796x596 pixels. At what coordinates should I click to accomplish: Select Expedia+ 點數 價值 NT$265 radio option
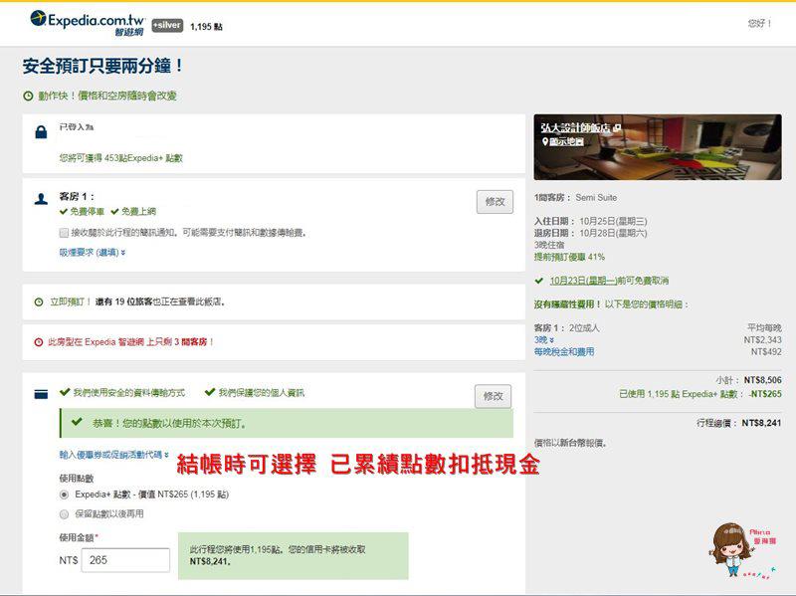click(64, 495)
